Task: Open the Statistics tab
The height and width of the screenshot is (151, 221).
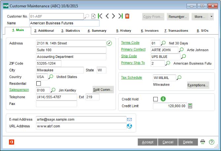Action: pos(71,31)
